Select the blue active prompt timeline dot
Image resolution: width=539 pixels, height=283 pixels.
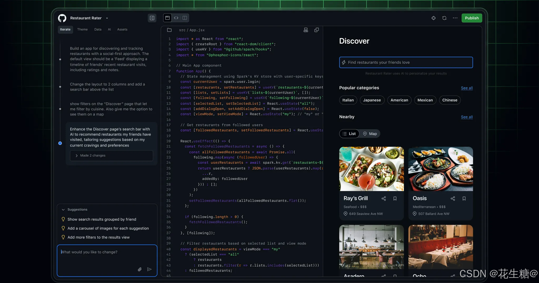coord(60,143)
